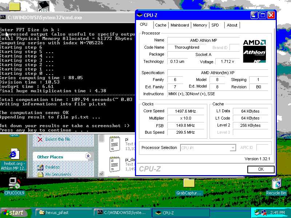Click the Other Places heading
The height and width of the screenshot is (218, 291).
[50, 157]
